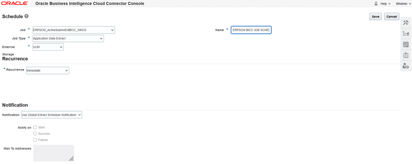The width and height of the screenshot is (412, 164).
Task: Open the Recurrence Immediate dropdown
Action: tap(47, 71)
